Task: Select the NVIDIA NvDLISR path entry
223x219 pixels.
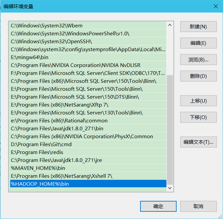Action: point(87,65)
